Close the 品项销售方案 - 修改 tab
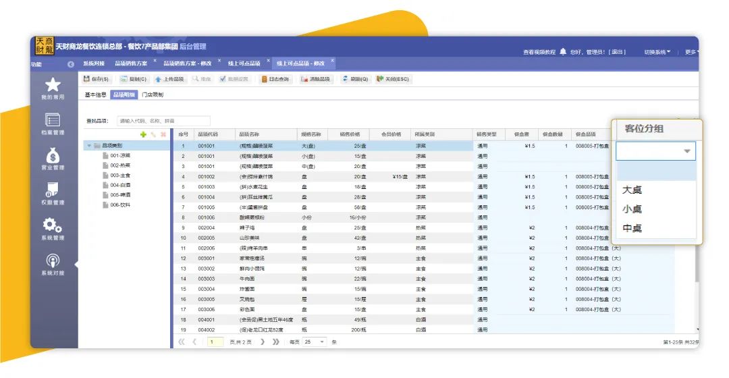This screenshot has width=729, height=378. [219, 61]
